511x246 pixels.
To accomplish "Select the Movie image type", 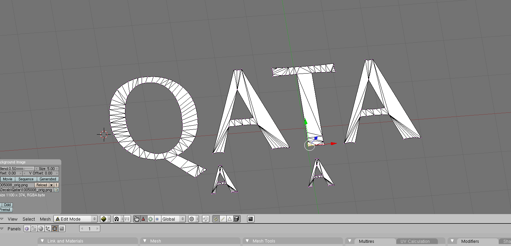I will (7, 179).
